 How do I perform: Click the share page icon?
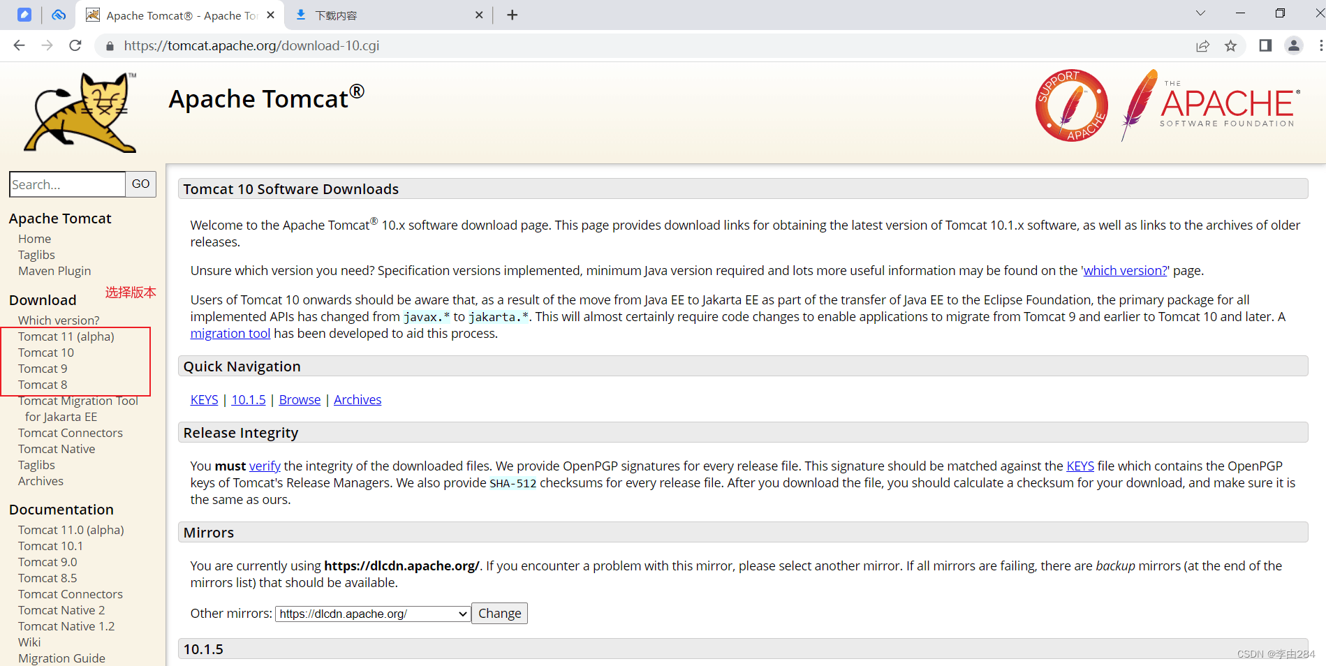[1202, 46]
